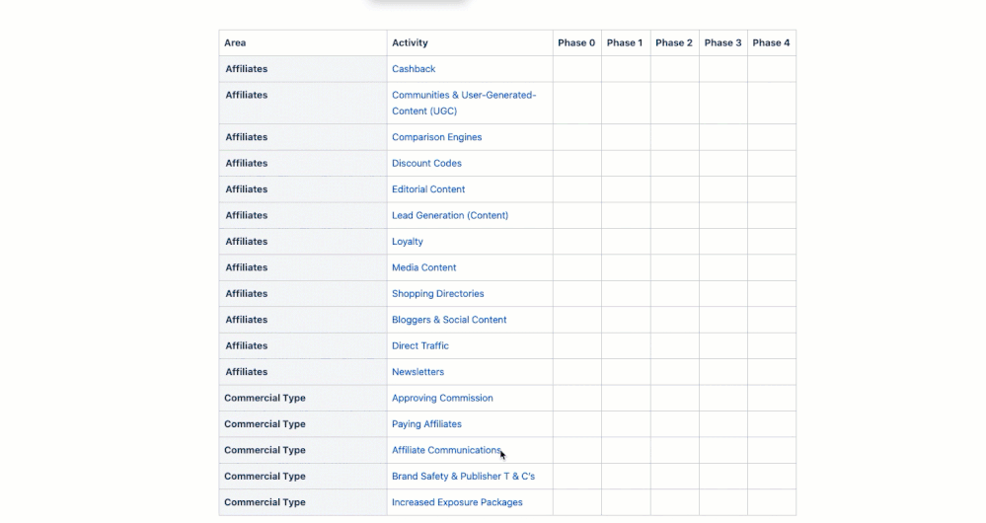The height and width of the screenshot is (523, 986).
Task: Open the Comparison Engines link
Action: [x=436, y=137]
